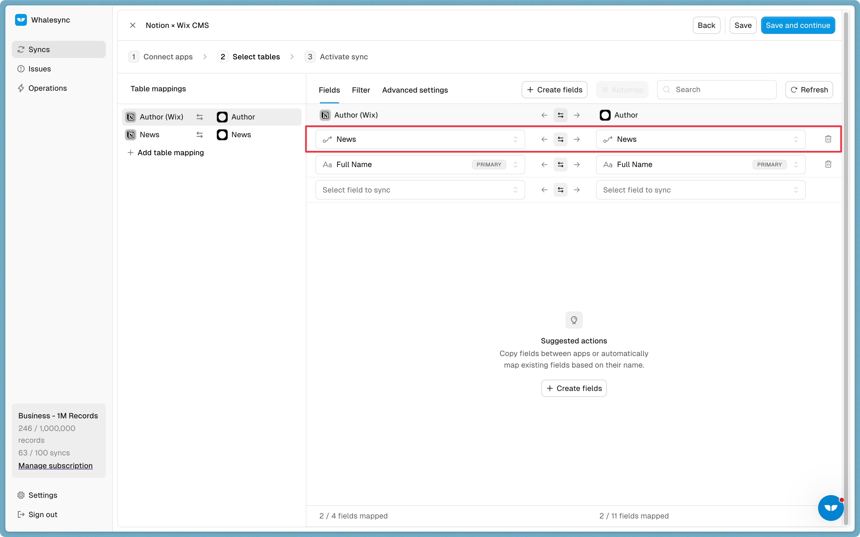860x537 pixels.
Task: Open the Manage subscription link
Action: click(x=55, y=466)
